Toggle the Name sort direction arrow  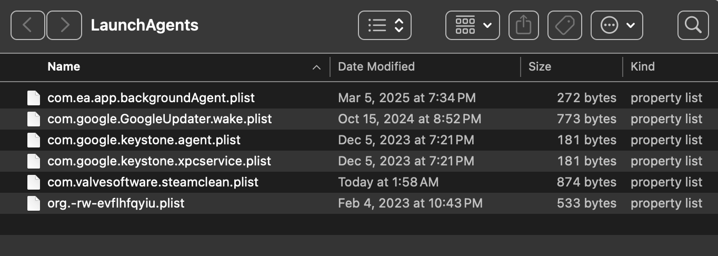316,67
